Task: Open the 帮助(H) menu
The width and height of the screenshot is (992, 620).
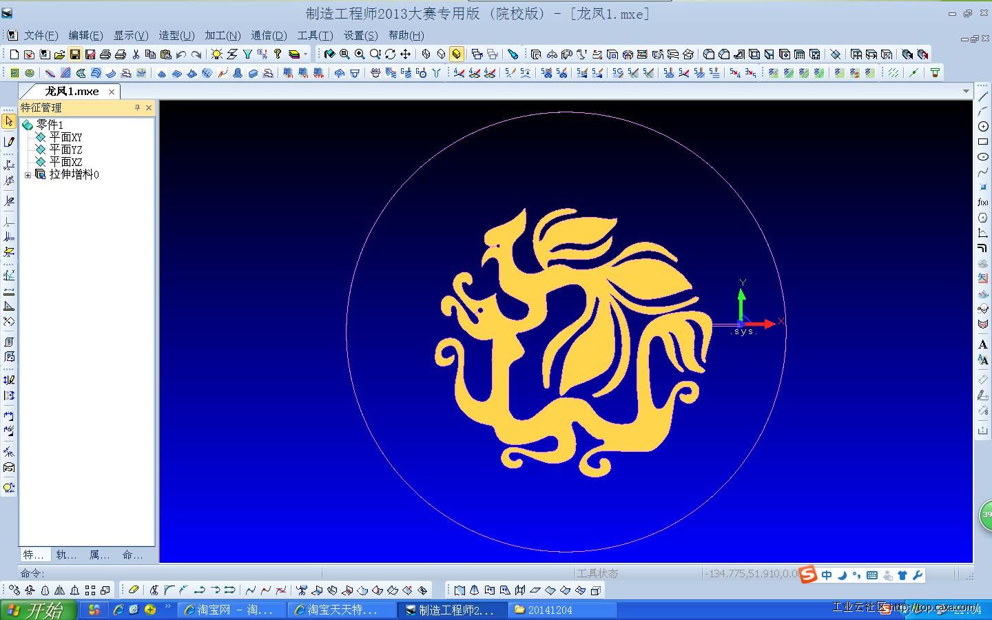Action: (x=406, y=35)
